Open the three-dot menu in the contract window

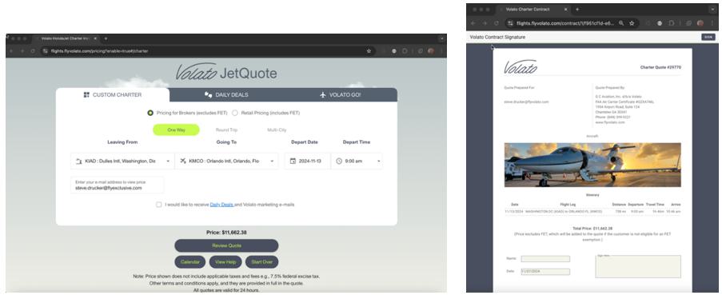[712, 23]
